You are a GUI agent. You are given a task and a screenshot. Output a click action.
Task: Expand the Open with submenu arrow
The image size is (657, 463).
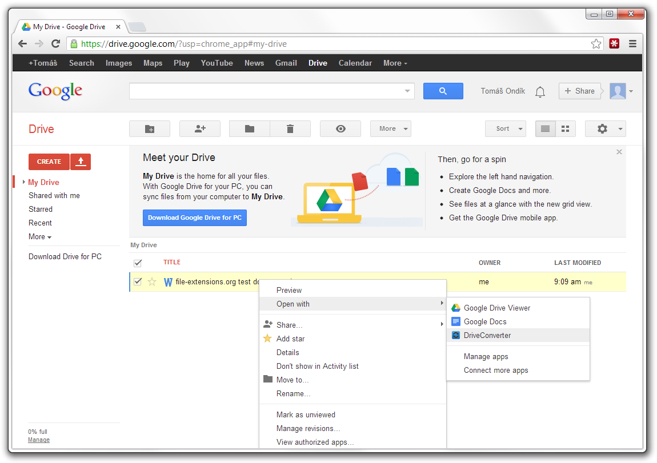(442, 303)
